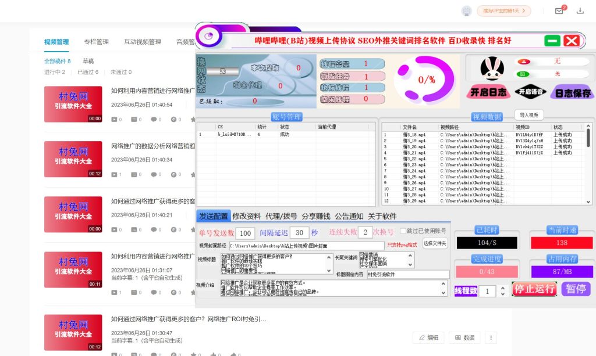Select the 专栏管理 tab

(x=96, y=42)
